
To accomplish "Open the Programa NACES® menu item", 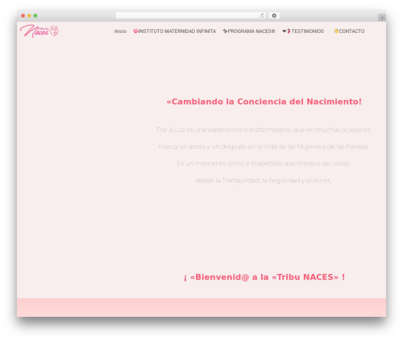I will (x=249, y=31).
